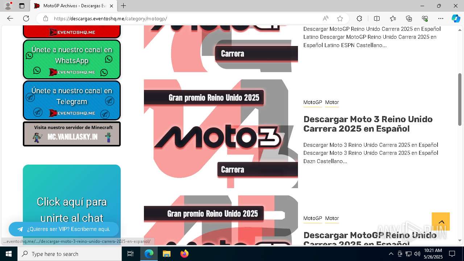464x261 pixels.
Task: Open Browser essentials heart icon
Action: pos(425,18)
